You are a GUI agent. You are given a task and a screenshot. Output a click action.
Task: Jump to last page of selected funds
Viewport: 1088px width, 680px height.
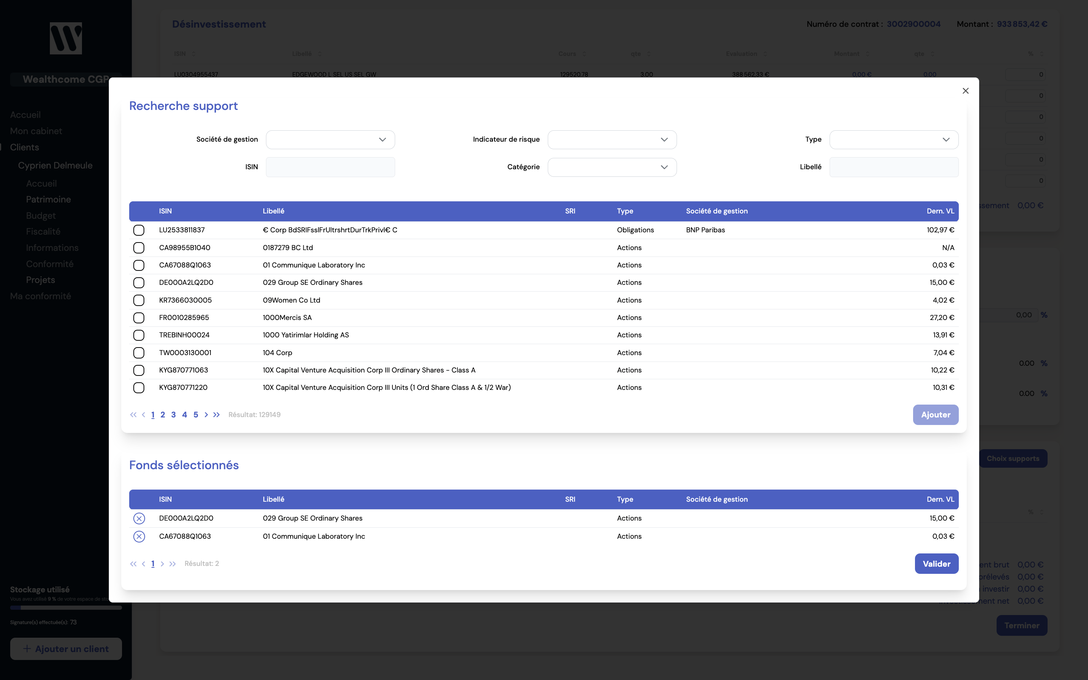click(172, 564)
